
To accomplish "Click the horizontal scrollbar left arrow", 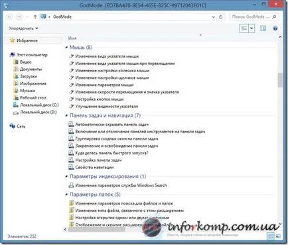I will point(65,230).
